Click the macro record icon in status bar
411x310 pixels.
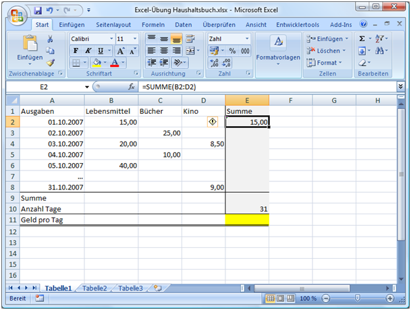40,299
